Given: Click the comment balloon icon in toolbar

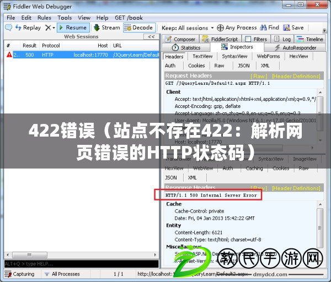Looking at the screenshot, I should (8, 28).
